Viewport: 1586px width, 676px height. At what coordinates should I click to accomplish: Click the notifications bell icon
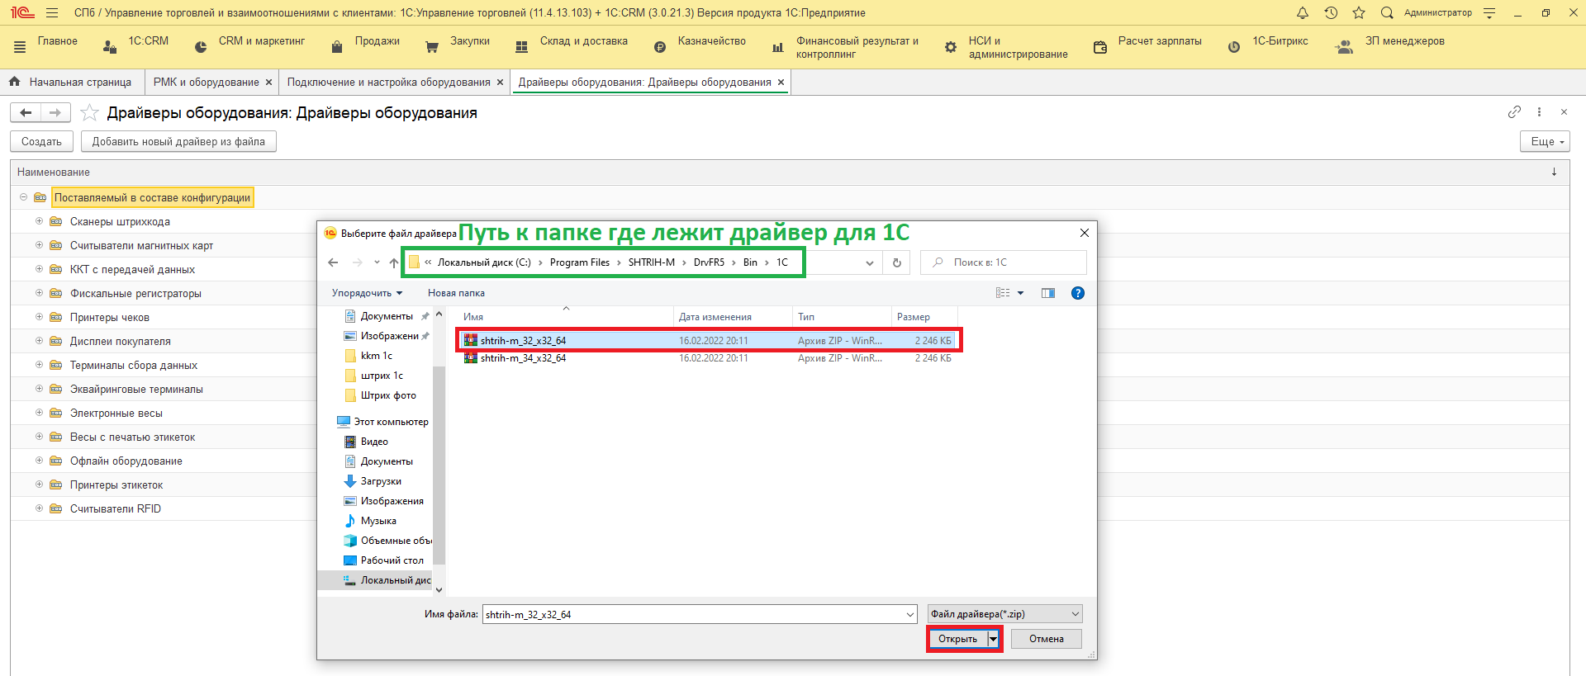pos(1303,12)
